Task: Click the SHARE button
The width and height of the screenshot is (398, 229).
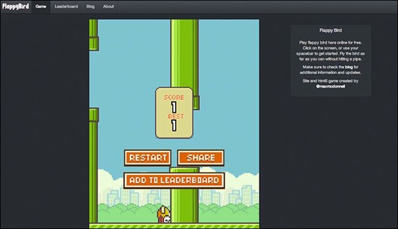Action: click(x=201, y=158)
